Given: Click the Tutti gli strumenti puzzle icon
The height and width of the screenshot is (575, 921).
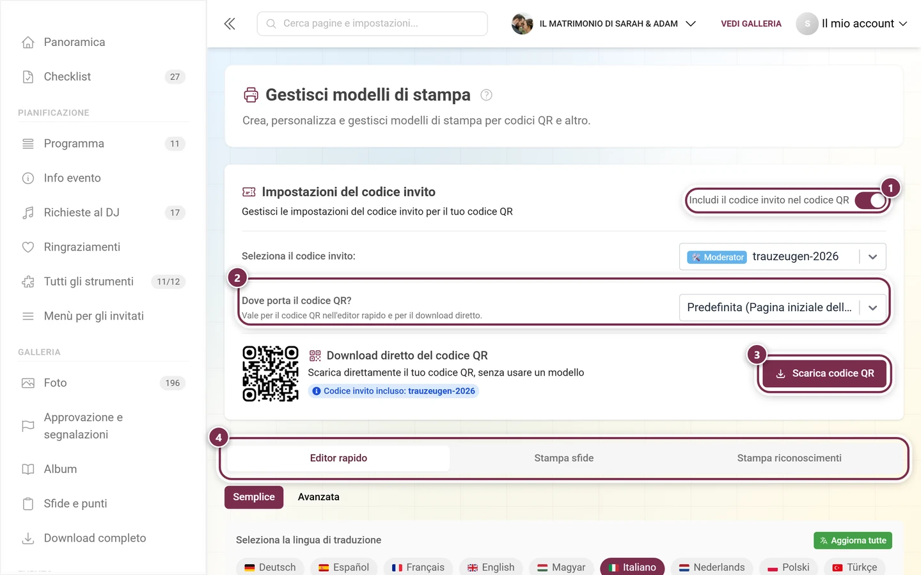Looking at the screenshot, I should pos(28,282).
